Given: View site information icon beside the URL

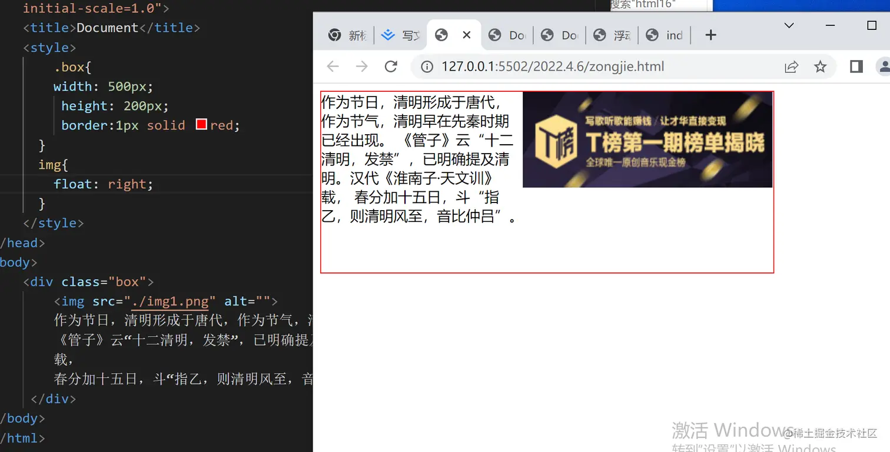Looking at the screenshot, I should coord(428,67).
